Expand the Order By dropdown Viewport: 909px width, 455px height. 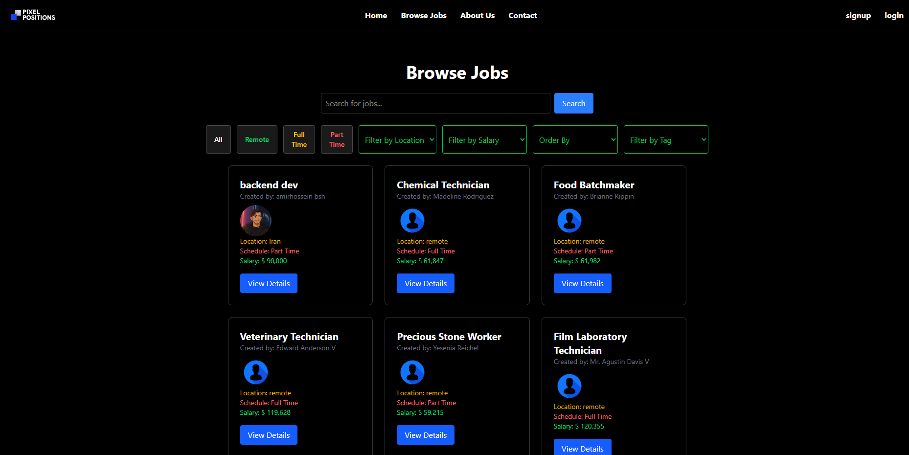pyautogui.click(x=575, y=139)
